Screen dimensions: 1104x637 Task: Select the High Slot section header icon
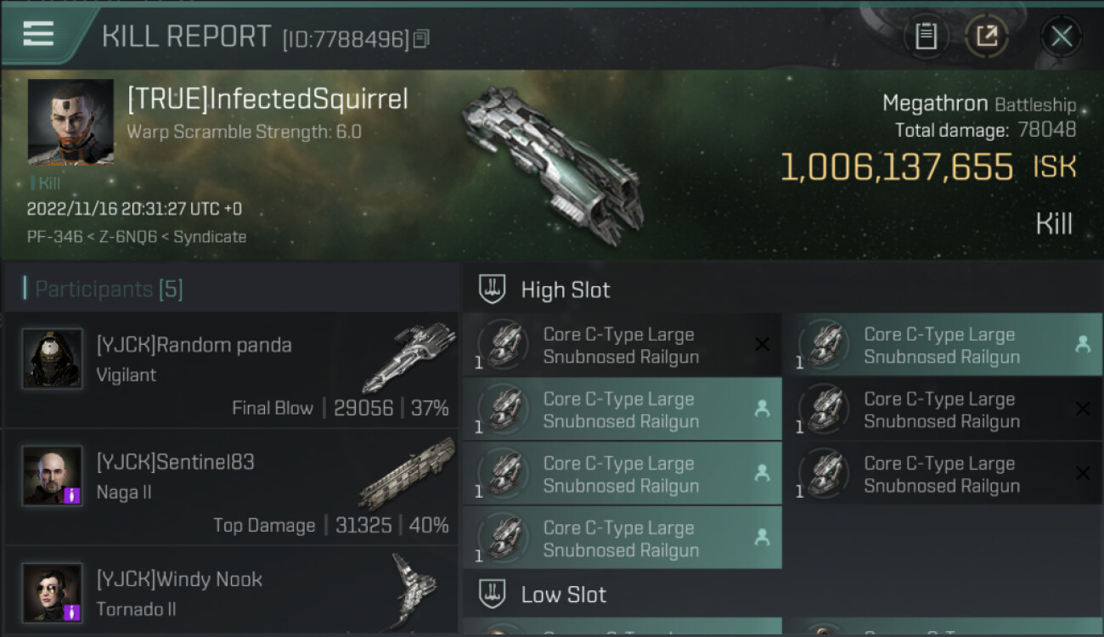(x=493, y=290)
